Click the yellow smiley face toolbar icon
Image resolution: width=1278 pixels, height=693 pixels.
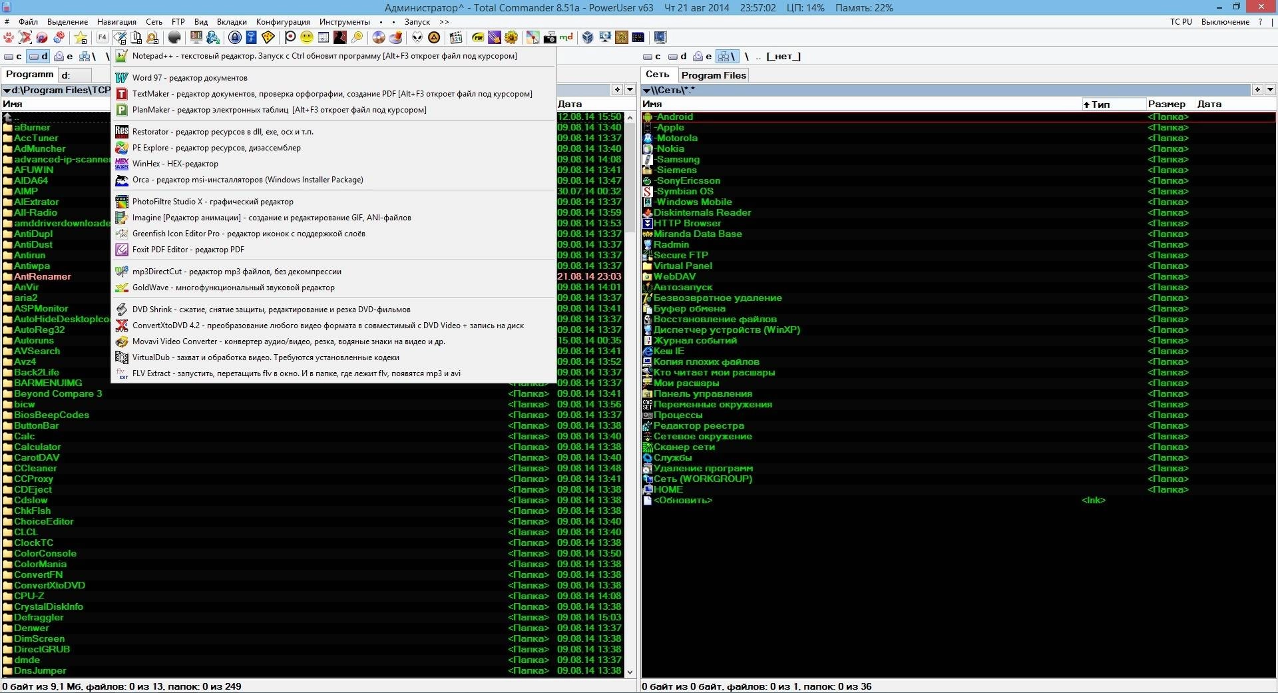point(307,37)
